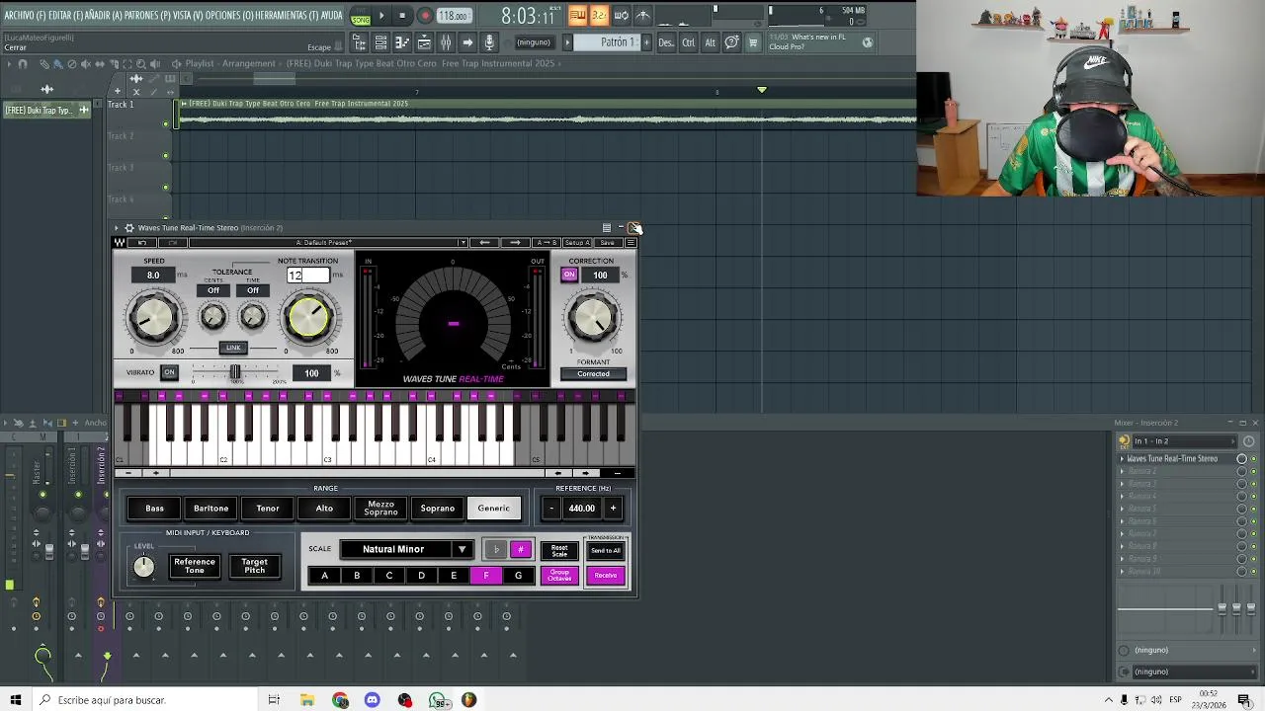This screenshot has height=711, width=1265.
Task: Click the Des. button in toolbar
Action: coord(666,42)
